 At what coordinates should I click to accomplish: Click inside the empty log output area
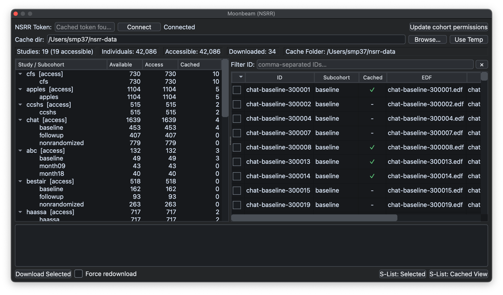pyautogui.click(x=251, y=245)
